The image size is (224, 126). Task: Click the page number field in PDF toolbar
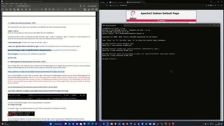click(x=34, y=9)
